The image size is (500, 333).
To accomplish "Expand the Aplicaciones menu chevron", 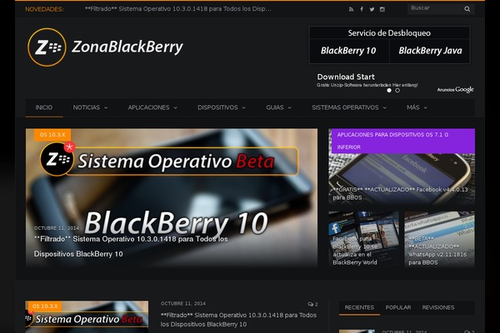I will coord(175,108).
